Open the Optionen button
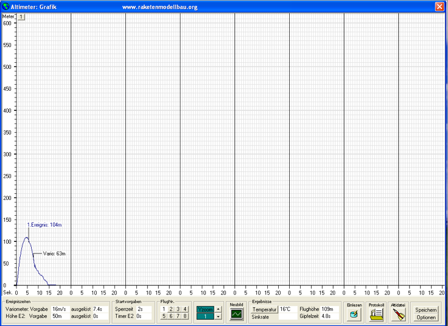448x326 pixels. [x=425, y=317]
